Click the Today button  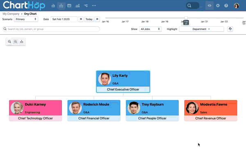[x=89, y=19]
